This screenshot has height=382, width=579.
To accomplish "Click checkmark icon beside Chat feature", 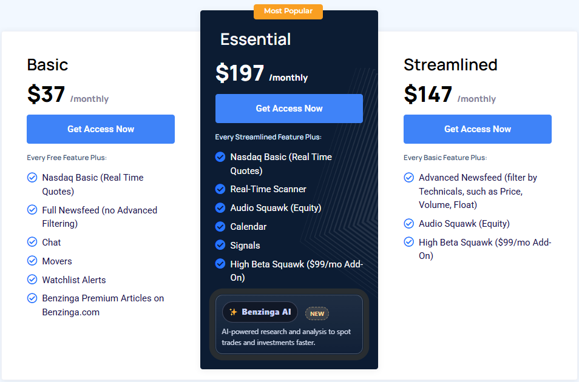I will [32, 242].
